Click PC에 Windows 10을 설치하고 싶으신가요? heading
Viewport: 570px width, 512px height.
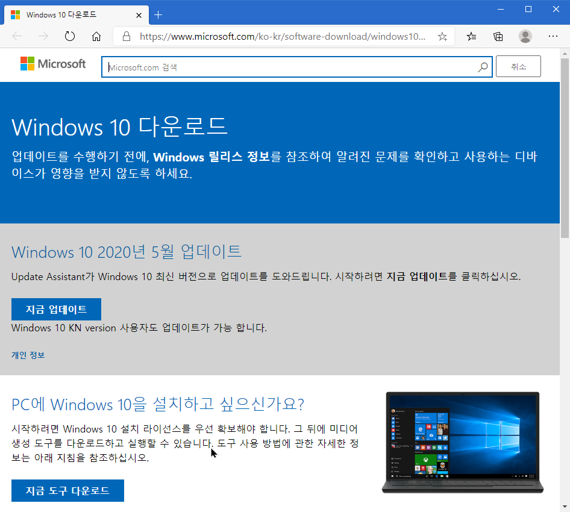(x=158, y=404)
